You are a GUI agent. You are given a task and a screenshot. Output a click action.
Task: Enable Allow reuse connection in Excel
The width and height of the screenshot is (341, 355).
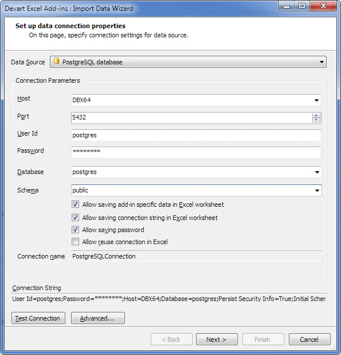click(x=75, y=242)
